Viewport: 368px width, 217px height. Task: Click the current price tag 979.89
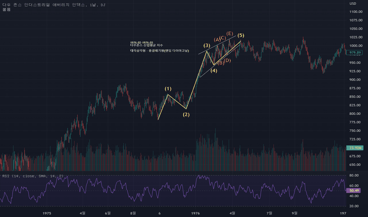(x=355, y=52)
